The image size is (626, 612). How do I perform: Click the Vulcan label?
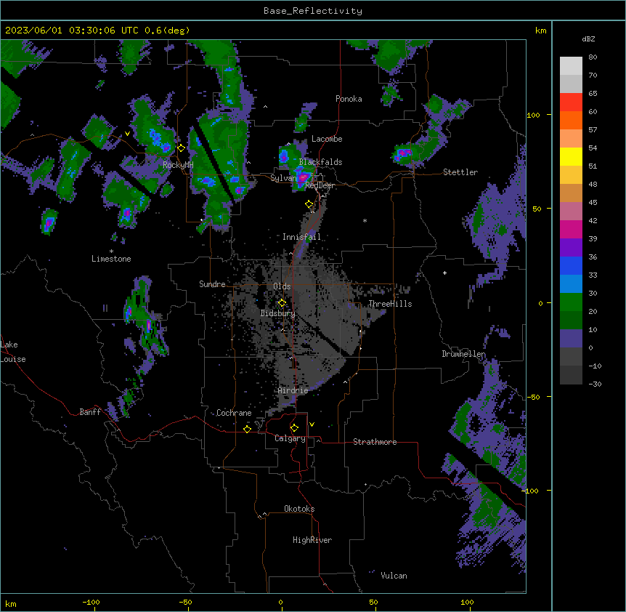click(x=394, y=576)
